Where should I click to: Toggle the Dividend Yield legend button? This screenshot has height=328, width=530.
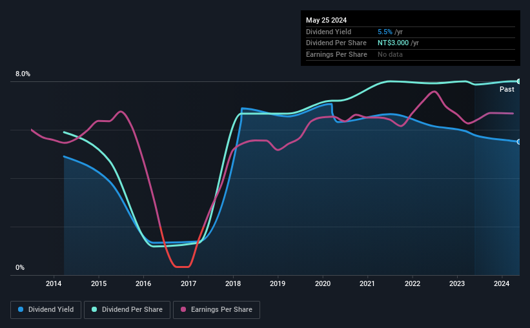tap(46, 310)
